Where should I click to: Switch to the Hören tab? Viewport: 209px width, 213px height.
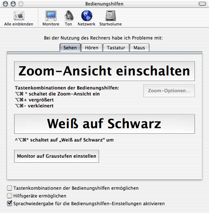(x=92, y=48)
